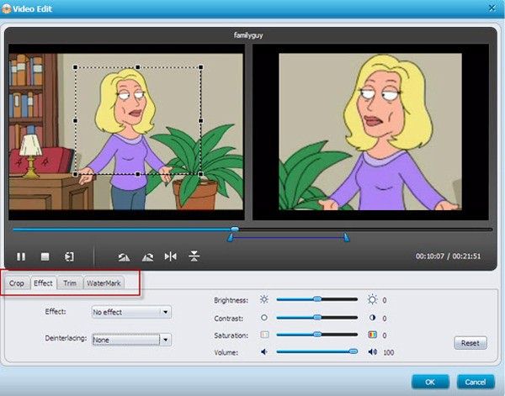Click the Deinterlacing 'None' combo field
The width and height of the screenshot is (505, 396).
(x=131, y=340)
